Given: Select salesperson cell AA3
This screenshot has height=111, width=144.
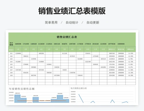Looking at the screenshot, I should 11,59.
